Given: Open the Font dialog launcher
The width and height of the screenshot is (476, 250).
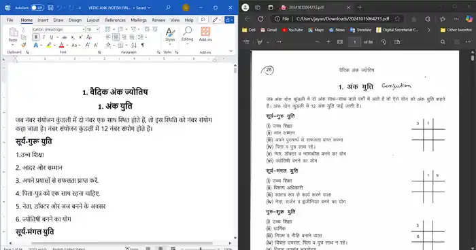Looking at the screenshot, I should [x=99, y=52].
